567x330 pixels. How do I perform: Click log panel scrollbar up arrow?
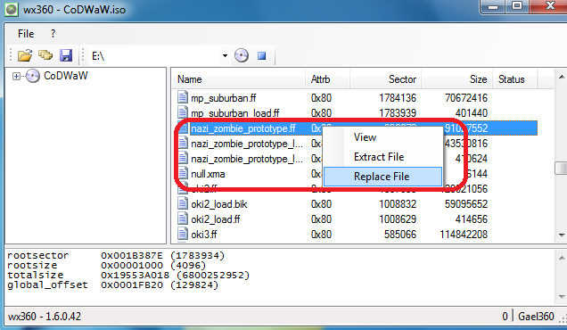tap(562, 257)
